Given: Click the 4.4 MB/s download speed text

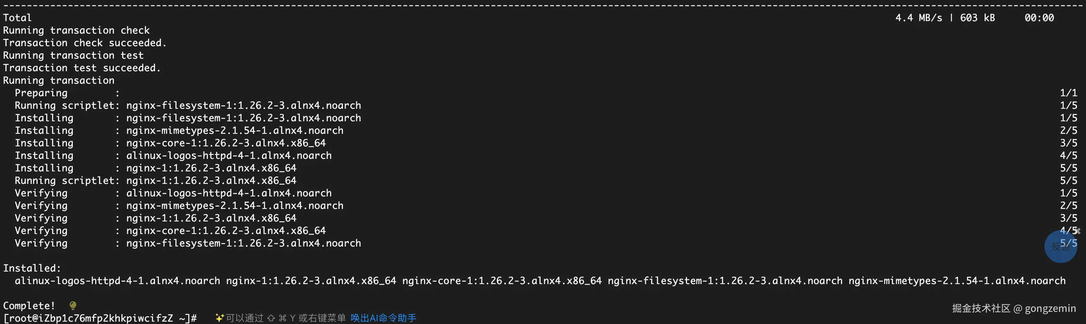Looking at the screenshot, I should pos(918,18).
